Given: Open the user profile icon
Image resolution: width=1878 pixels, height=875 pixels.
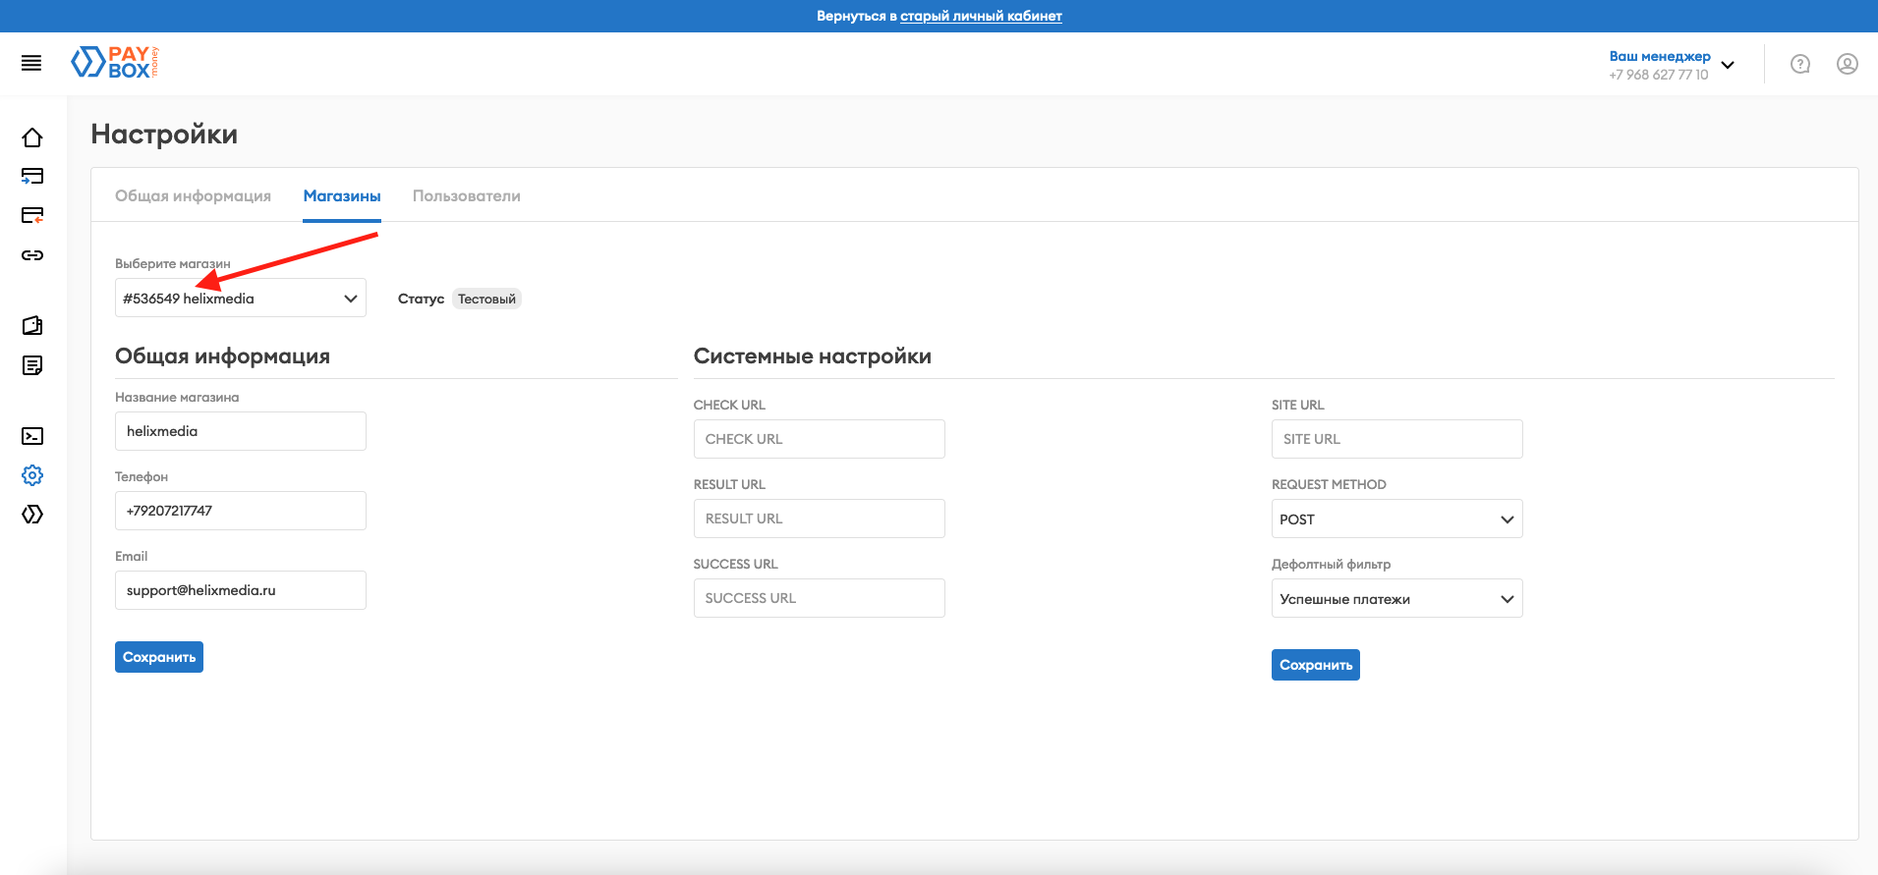Looking at the screenshot, I should [x=1848, y=64].
